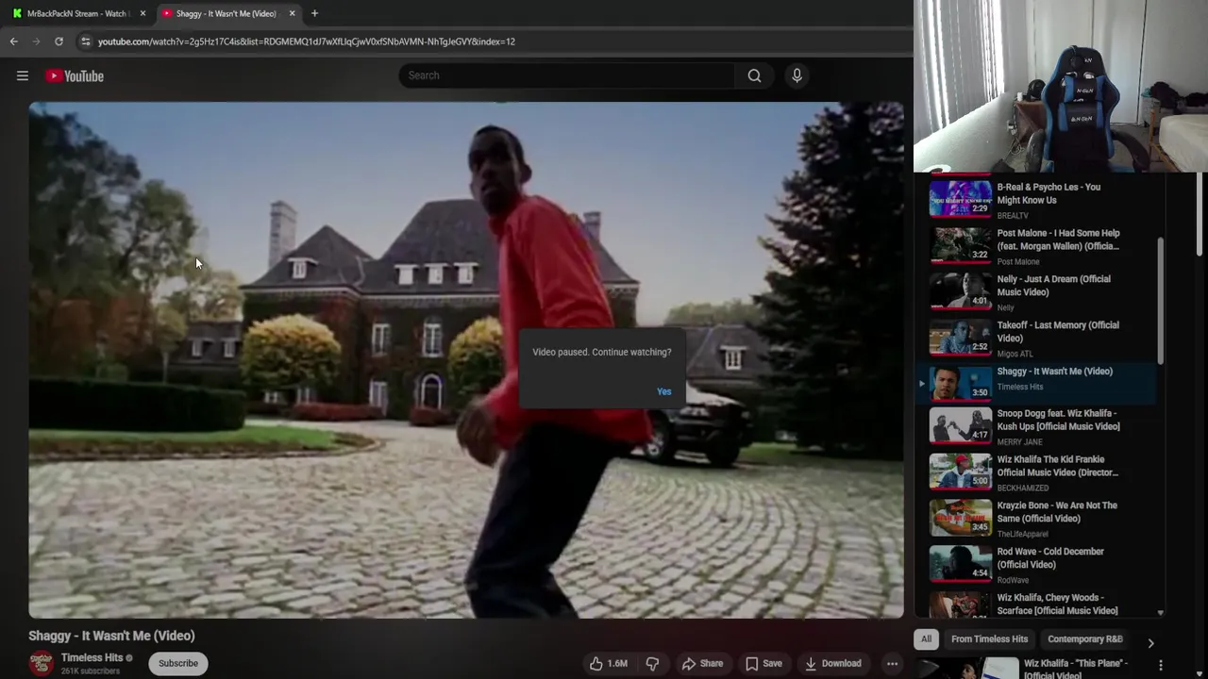
Task: Click the 1.6M likes count
Action: coord(617,664)
